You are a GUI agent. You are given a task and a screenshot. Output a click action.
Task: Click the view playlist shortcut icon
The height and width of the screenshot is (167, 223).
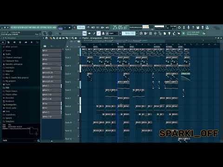pos(85,33)
